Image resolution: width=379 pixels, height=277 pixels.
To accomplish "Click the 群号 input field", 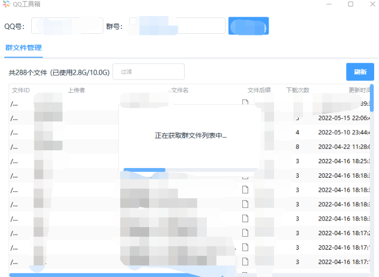I will tap(178, 26).
